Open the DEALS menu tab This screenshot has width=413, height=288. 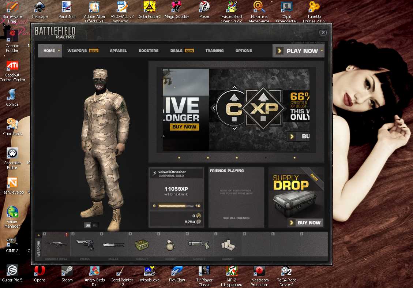(x=182, y=51)
